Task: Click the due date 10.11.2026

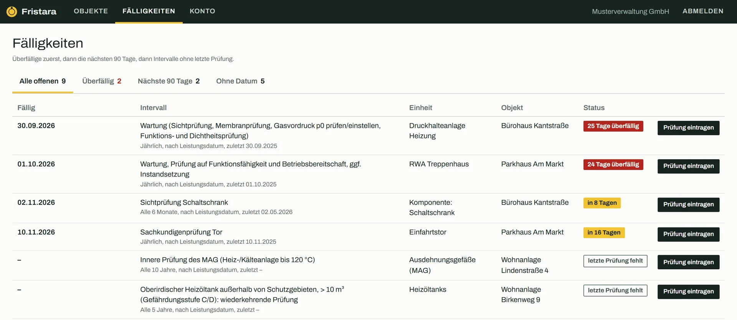Action: point(36,232)
